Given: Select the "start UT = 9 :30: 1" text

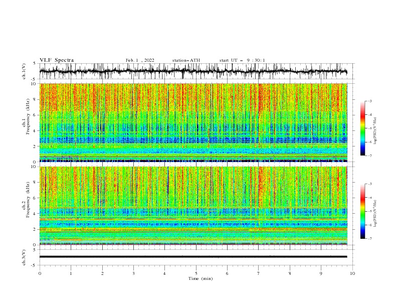Looking at the screenshot, I should click(242, 60).
